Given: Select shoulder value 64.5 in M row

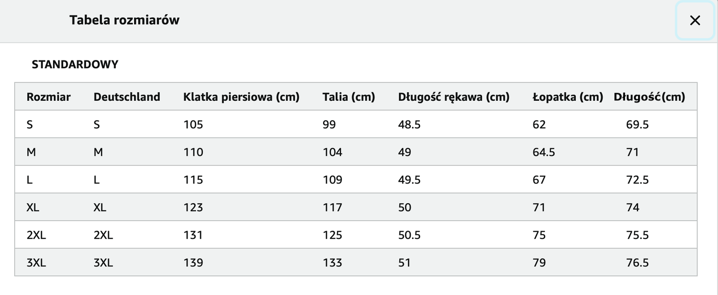Looking at the screenshot, I should (x=543, y=152).
